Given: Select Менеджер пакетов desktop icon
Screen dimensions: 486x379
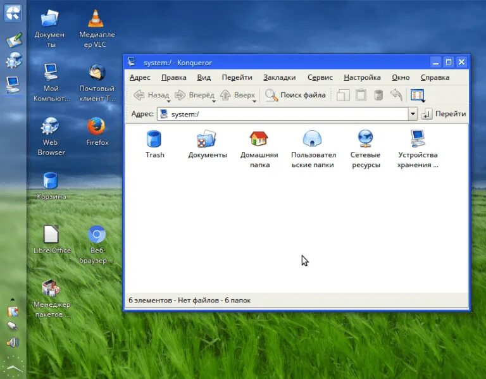Looking at the screenshot, I should (51, 299).
